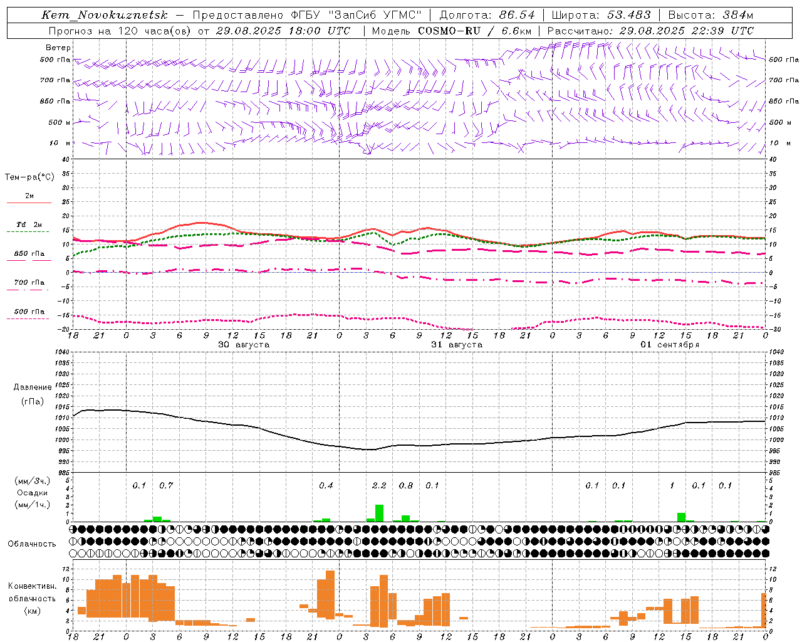802x642 pixels.
Task: Click the '(мм/3ч.)' precipitation unit label
Action: (x=33, y=481)
